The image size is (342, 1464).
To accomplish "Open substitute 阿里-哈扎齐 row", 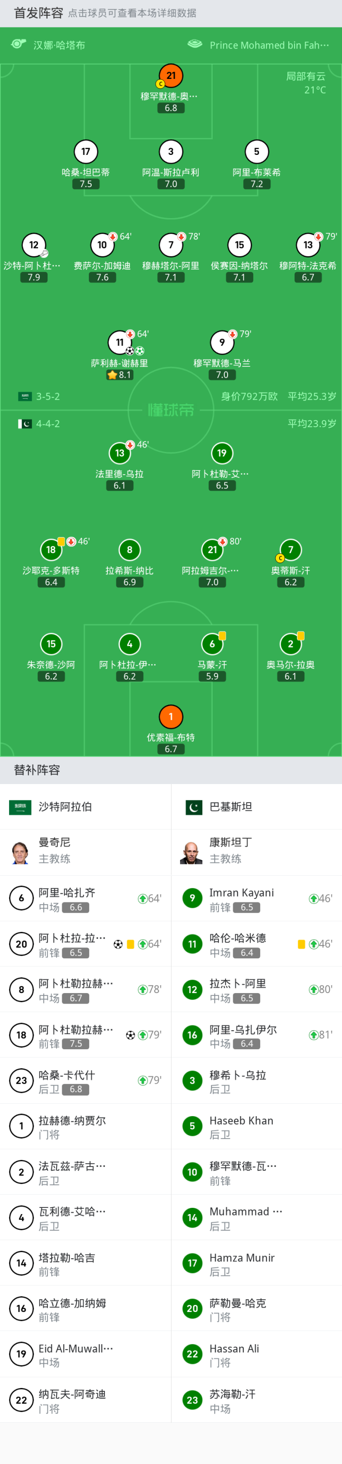I will (85, 899).
